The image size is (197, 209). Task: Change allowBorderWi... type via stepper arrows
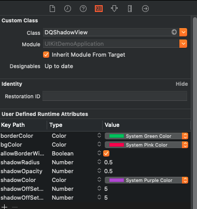pyautogui.click(x=99, y=153)
